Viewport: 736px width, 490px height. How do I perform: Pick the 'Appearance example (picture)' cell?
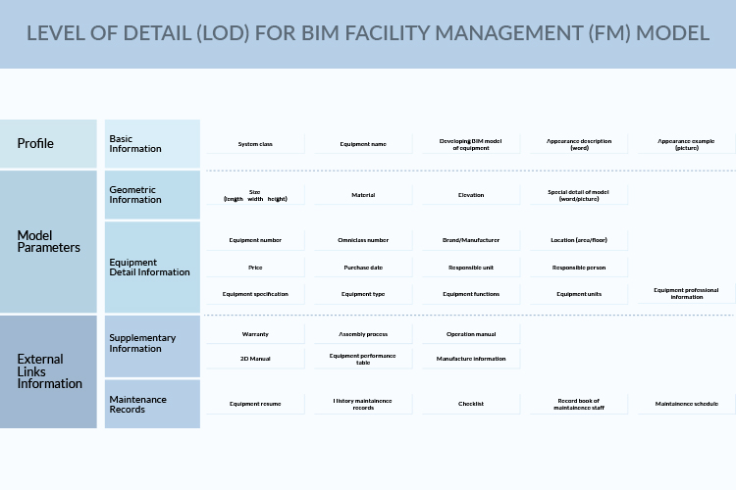[687, 144]
